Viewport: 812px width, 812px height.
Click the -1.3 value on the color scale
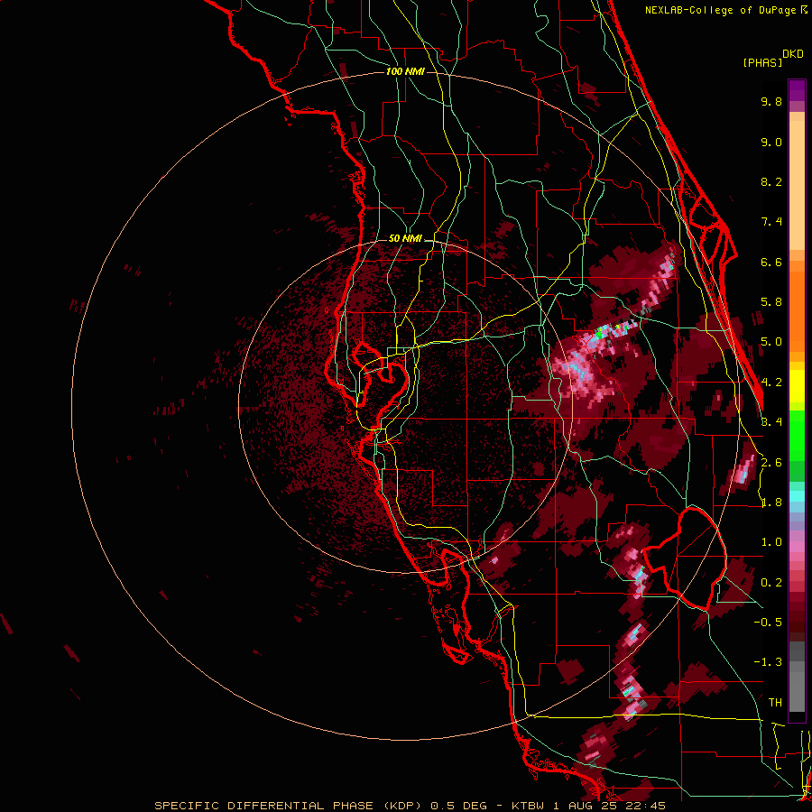point(768,662)
